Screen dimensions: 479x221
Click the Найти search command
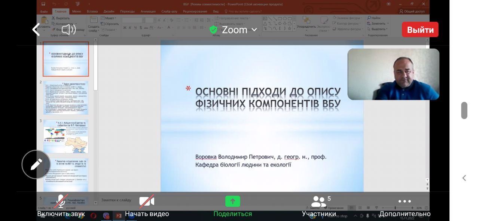374,18
